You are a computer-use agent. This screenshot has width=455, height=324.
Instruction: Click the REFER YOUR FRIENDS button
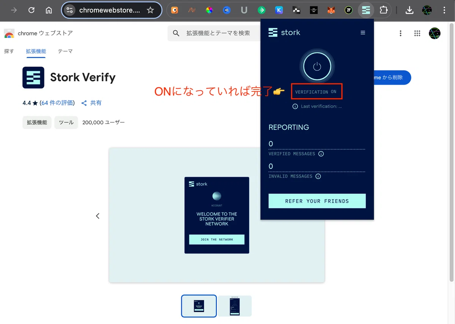(317, 201)
